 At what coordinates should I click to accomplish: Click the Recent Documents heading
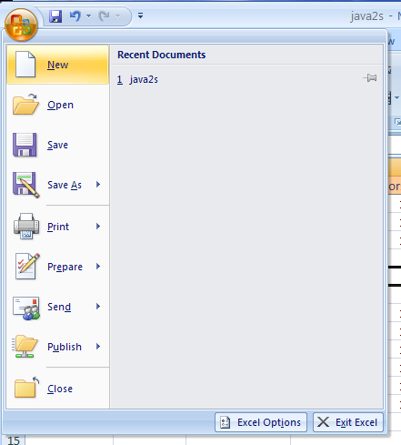tap(162, 55)
